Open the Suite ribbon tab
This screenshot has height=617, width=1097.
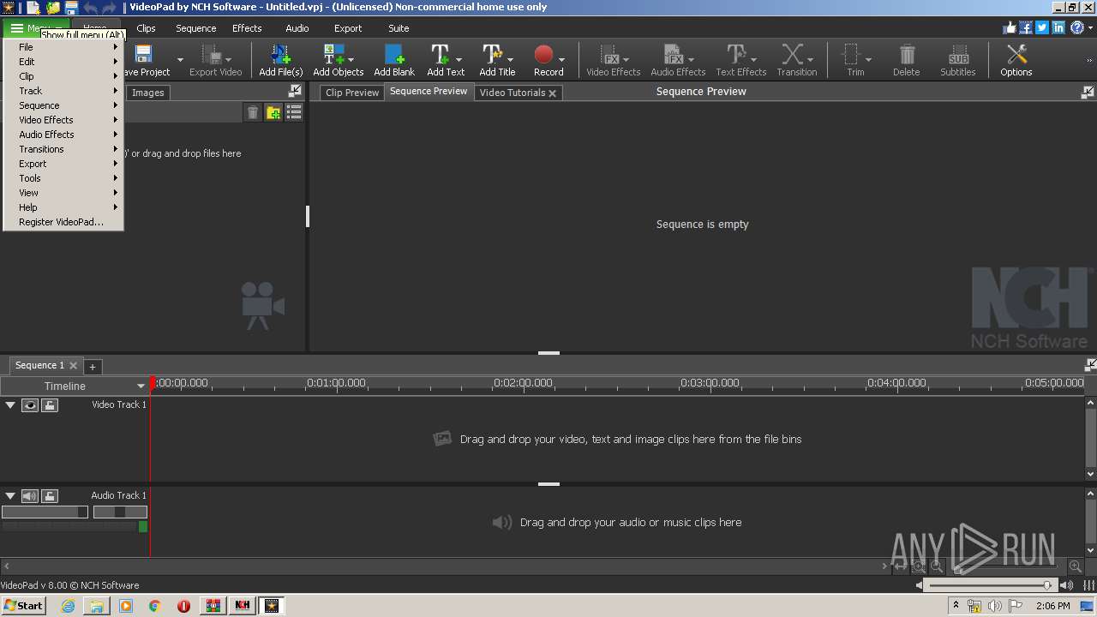point(399,28)
